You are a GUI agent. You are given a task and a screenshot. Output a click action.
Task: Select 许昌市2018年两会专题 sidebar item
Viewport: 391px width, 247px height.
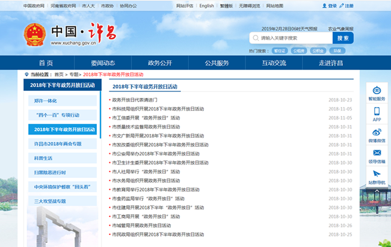pos(58,144)
